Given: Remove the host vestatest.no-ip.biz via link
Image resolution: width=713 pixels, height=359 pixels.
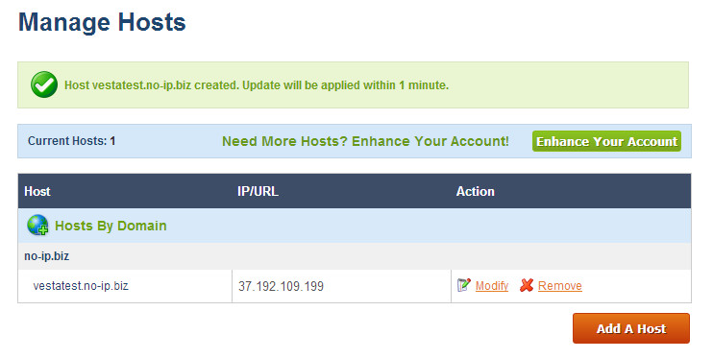Looking at the screenshot, I should pyautogui.click(x=560, y=286).
